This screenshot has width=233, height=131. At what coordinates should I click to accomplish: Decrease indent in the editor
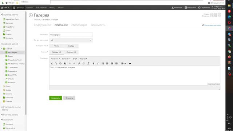click(112, 64)
